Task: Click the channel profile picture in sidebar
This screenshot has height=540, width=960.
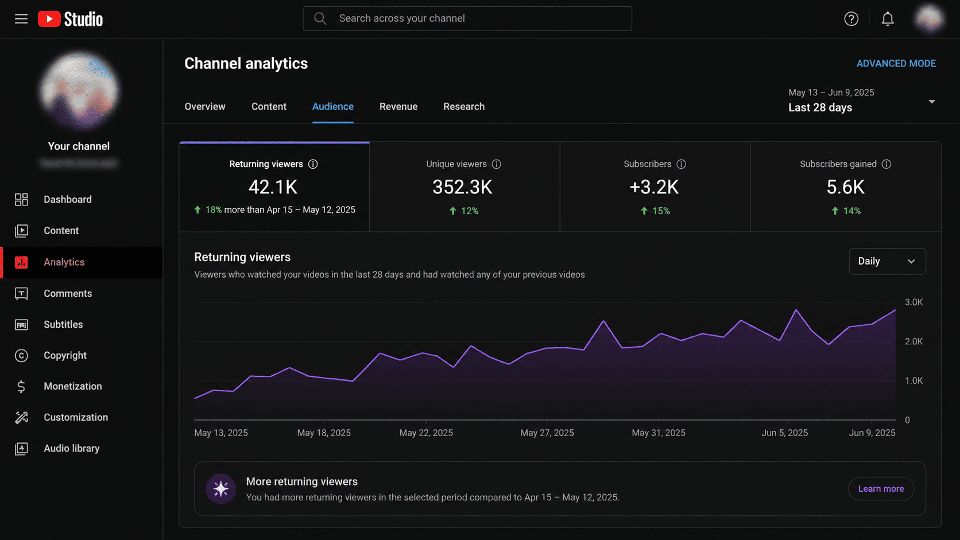Action: 79,91
